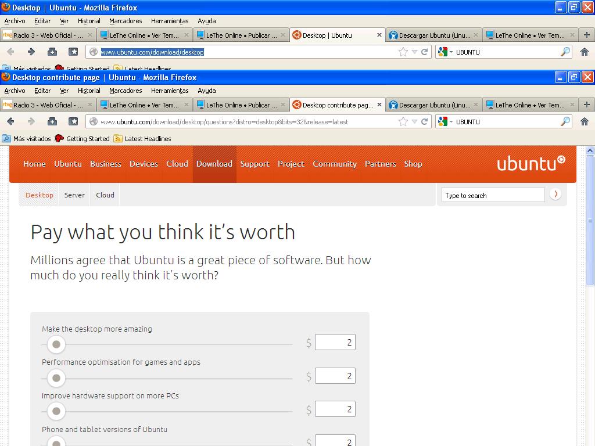595x446 pixels.
Task: Click the page's vertical scrollbar up arrow
Action: [590, 151]
